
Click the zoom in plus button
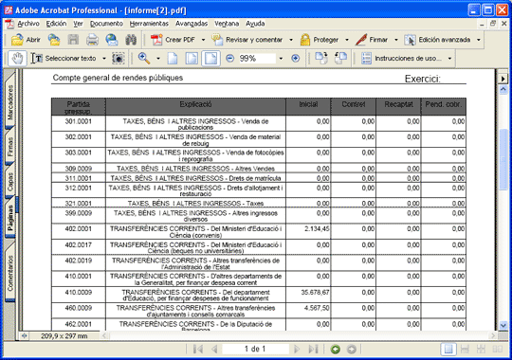click(x=295, y=59)
